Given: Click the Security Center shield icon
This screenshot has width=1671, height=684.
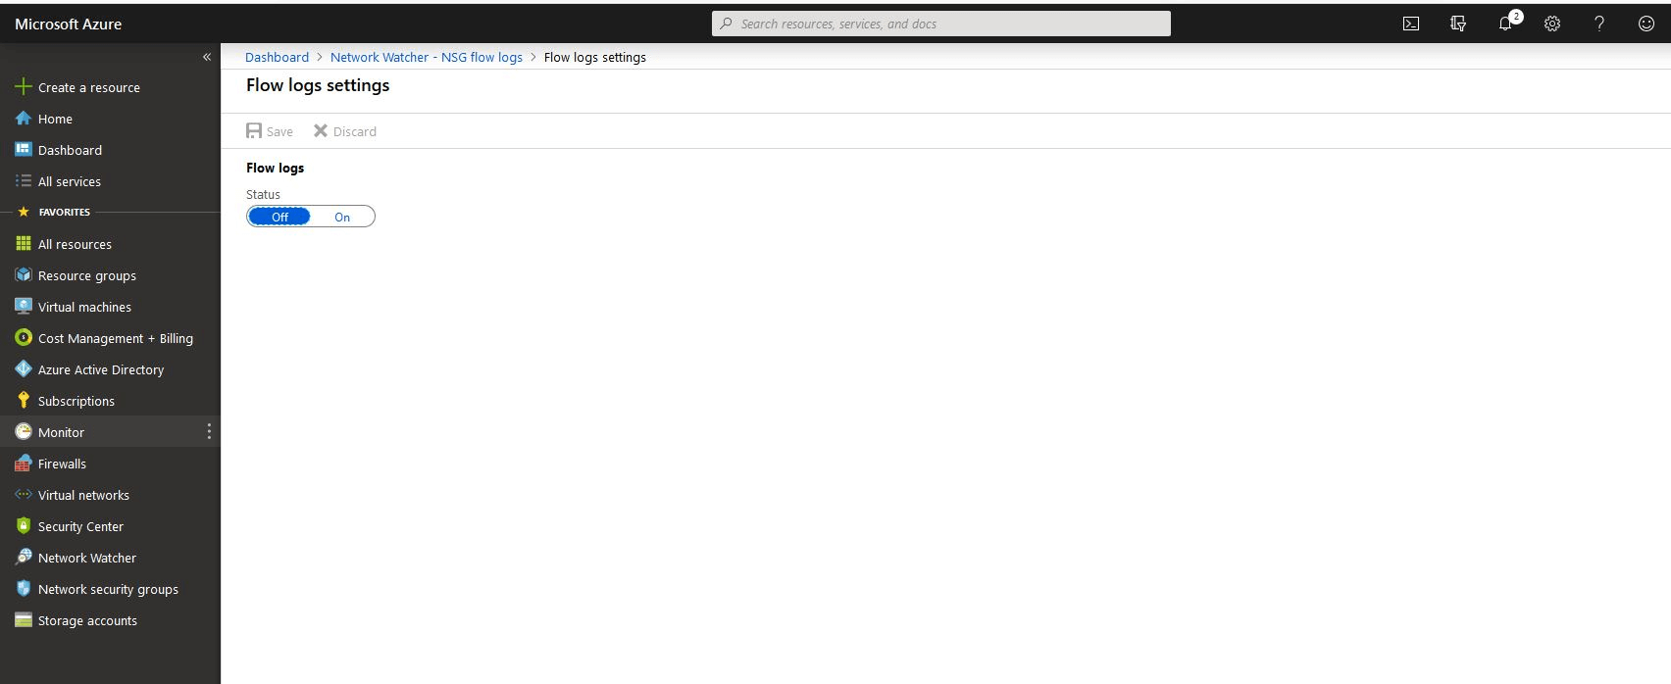Looking at the screenshot, I should pyautogui.click(x=24, y=525).
